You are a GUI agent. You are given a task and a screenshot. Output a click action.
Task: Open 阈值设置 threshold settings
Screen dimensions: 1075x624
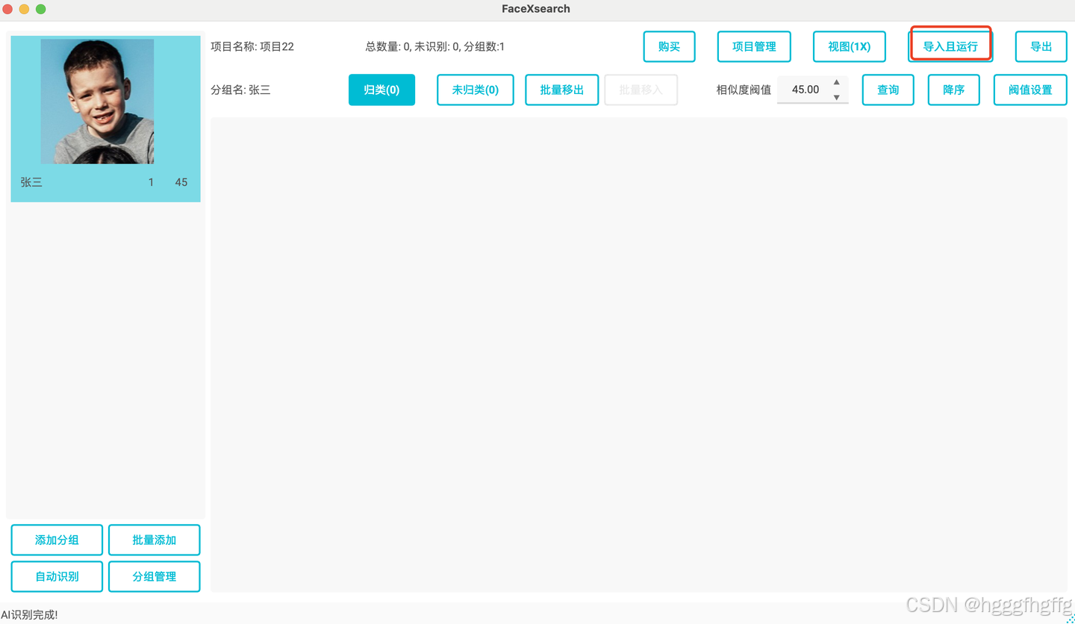[1030, 90]
